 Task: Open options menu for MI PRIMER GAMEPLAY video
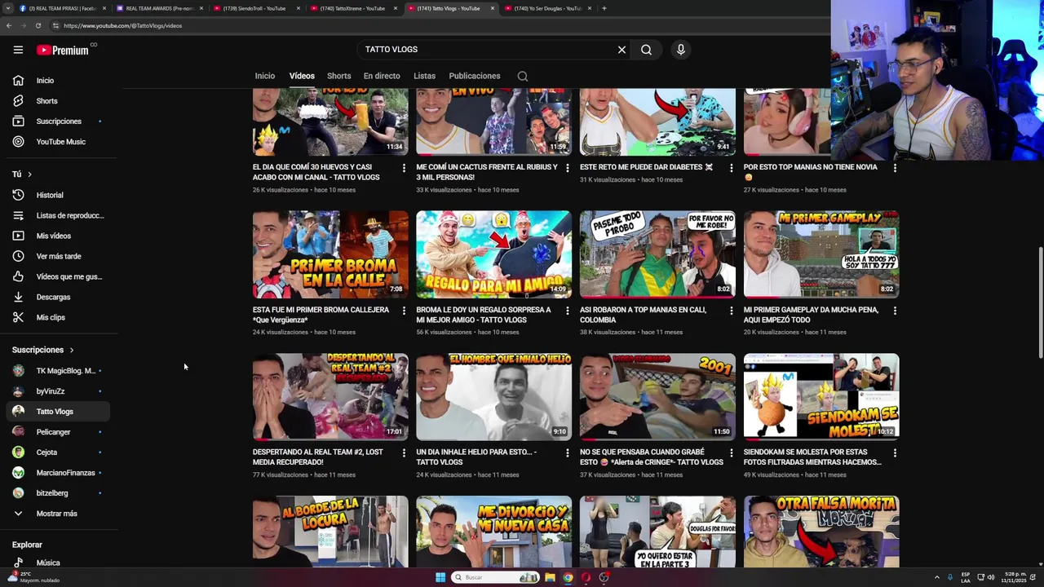(895, 311)
